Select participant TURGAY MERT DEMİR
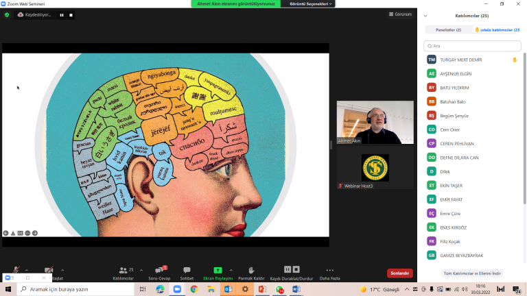 click(x=472, y=60)
